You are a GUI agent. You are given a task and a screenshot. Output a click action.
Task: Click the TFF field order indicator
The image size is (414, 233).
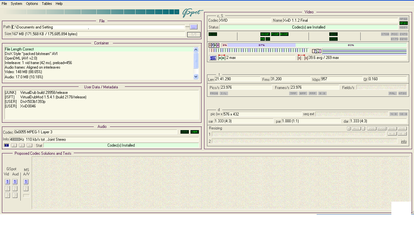[x=293, y=94]
